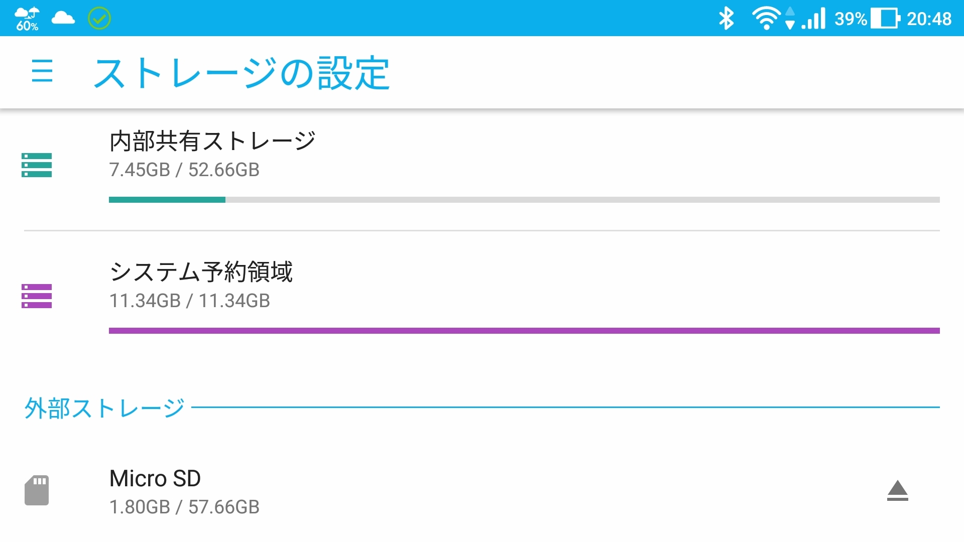The height and width of the screenshot is (542, 964).
Task: Open the hamburger navigation menu
Action: click(x=42, y=71)
